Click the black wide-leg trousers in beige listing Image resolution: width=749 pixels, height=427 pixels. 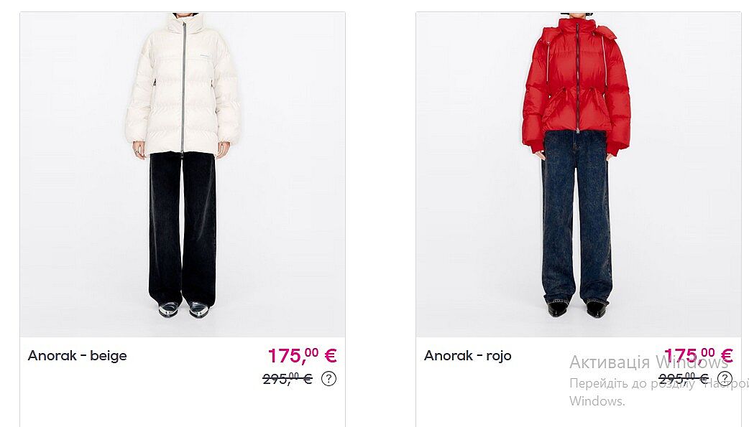click(183, 229)
